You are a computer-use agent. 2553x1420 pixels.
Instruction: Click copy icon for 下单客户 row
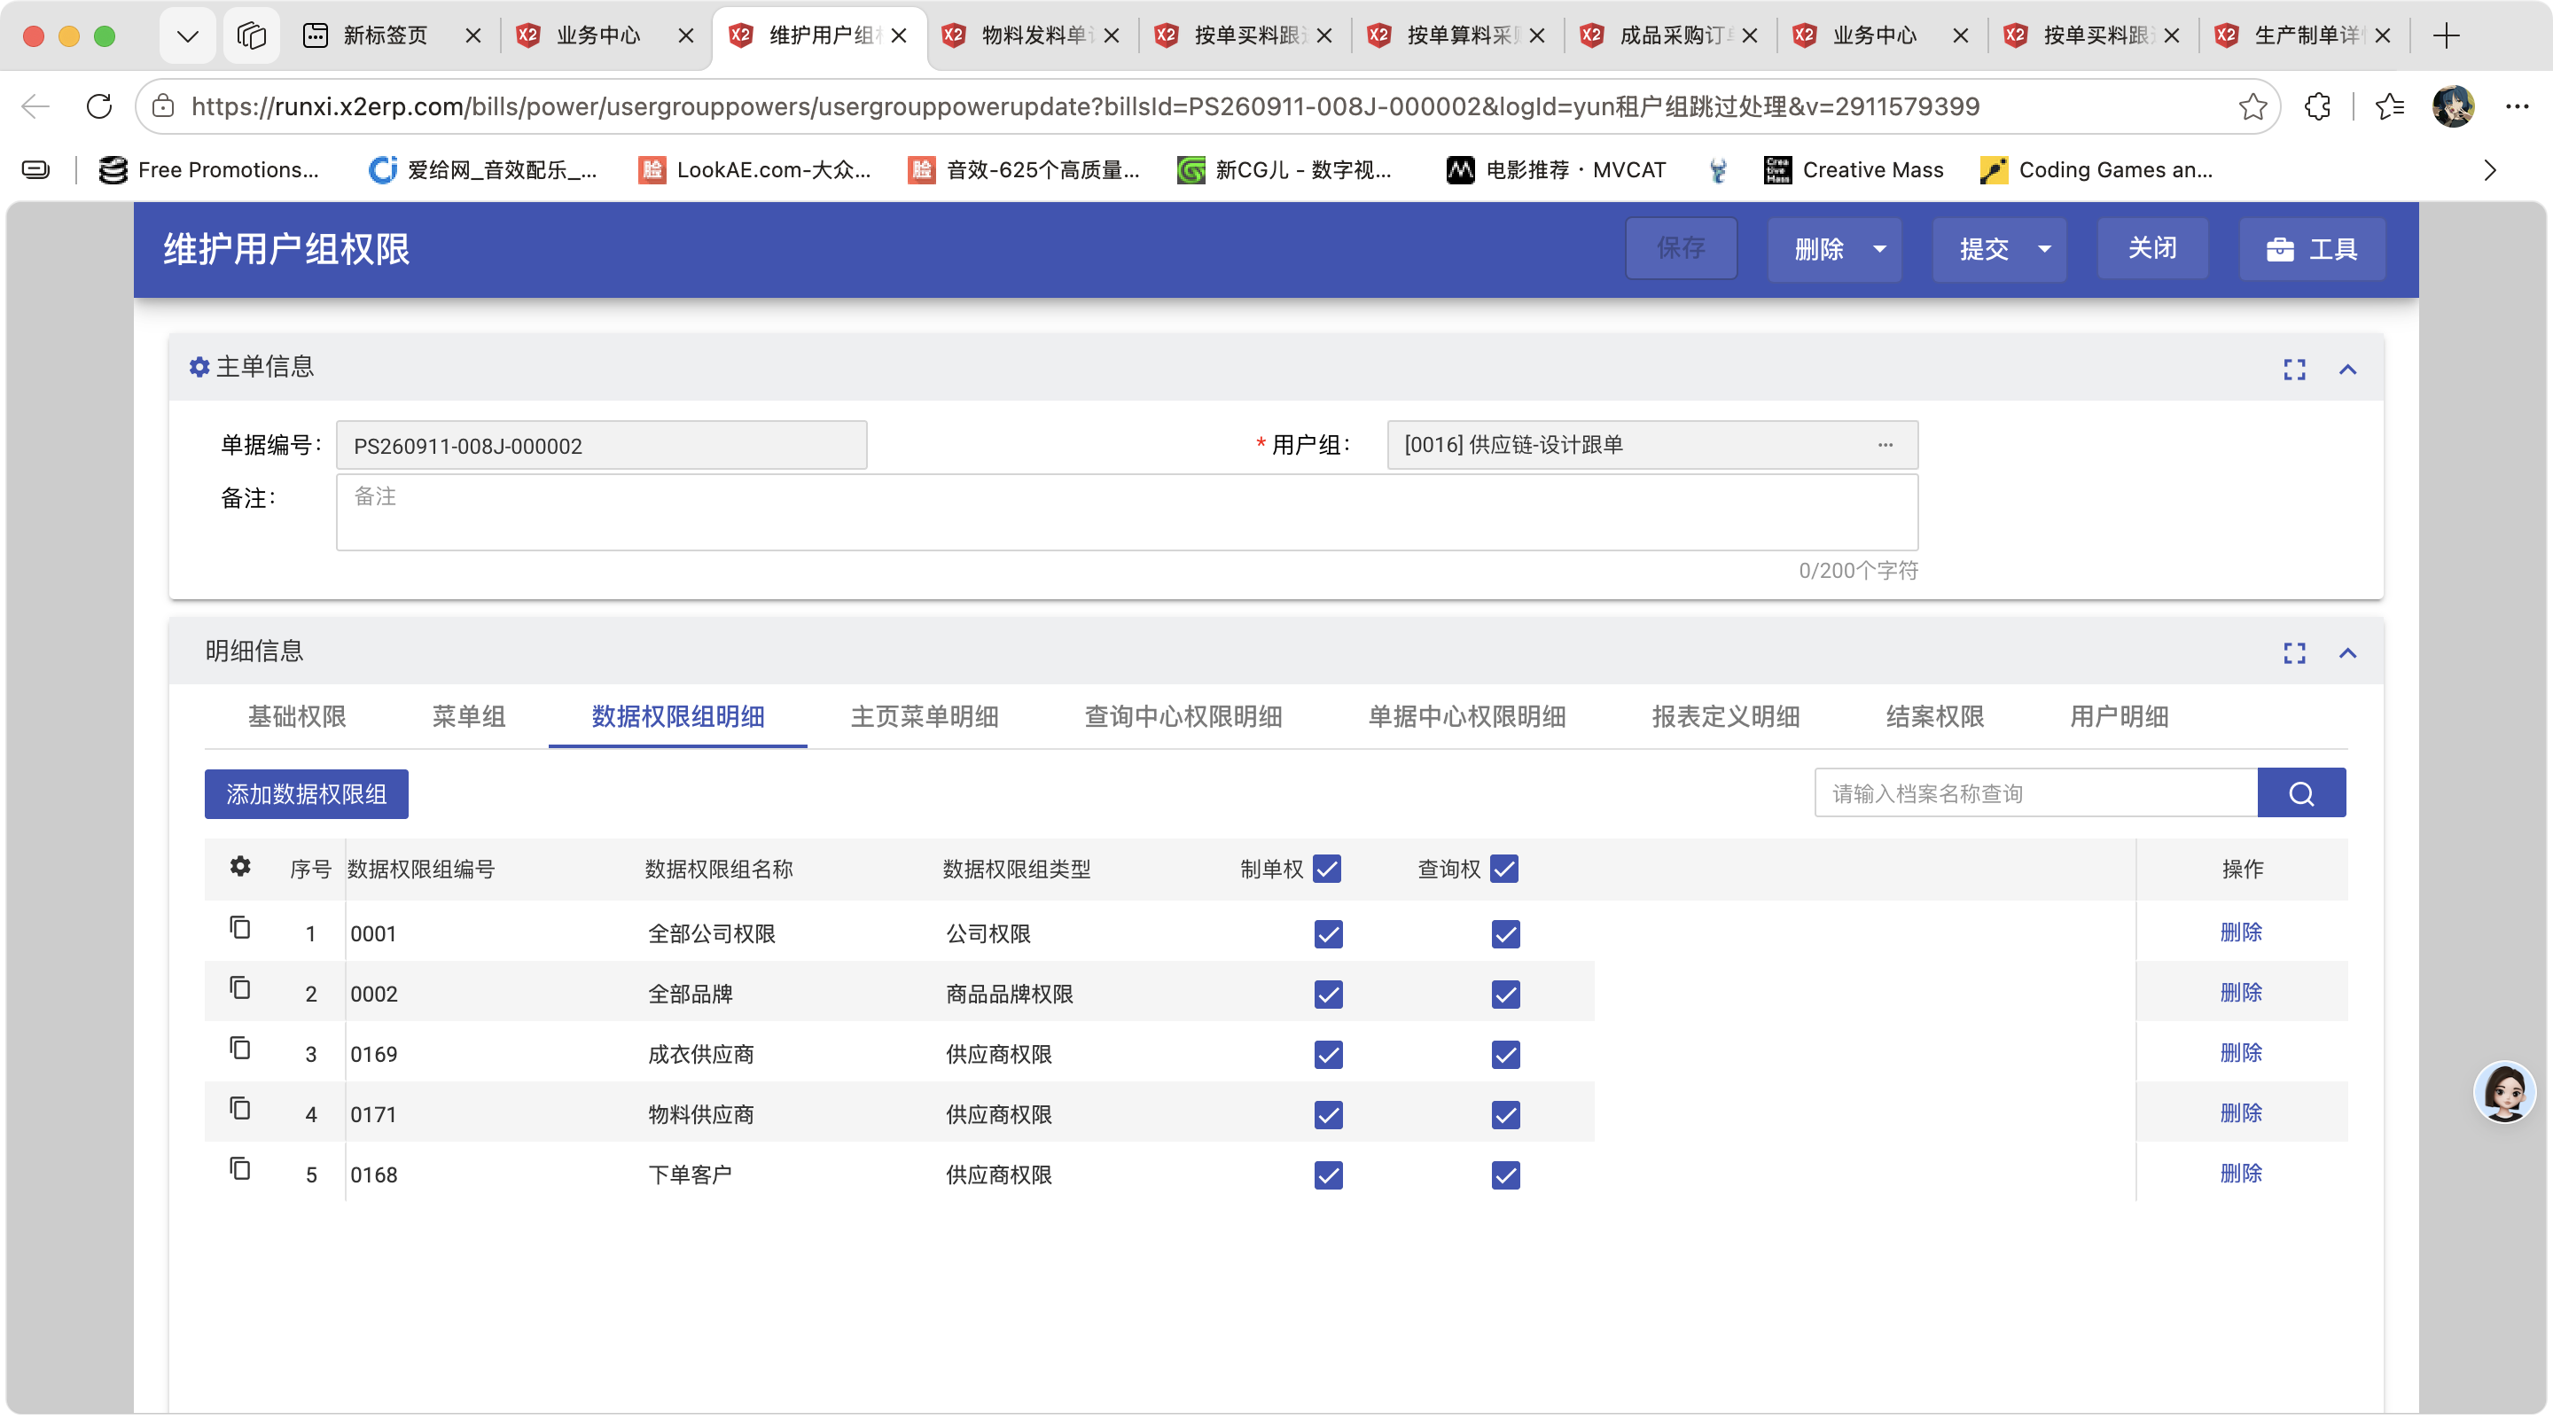point(240,1169)
